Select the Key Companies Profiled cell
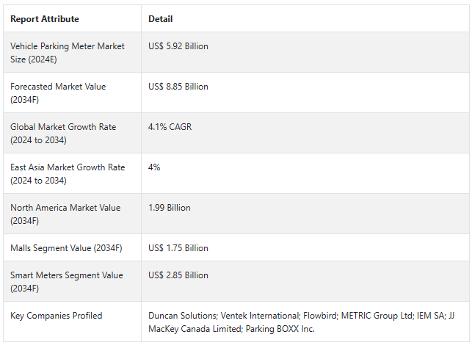 pyautogui.click(x=57, y=316)
